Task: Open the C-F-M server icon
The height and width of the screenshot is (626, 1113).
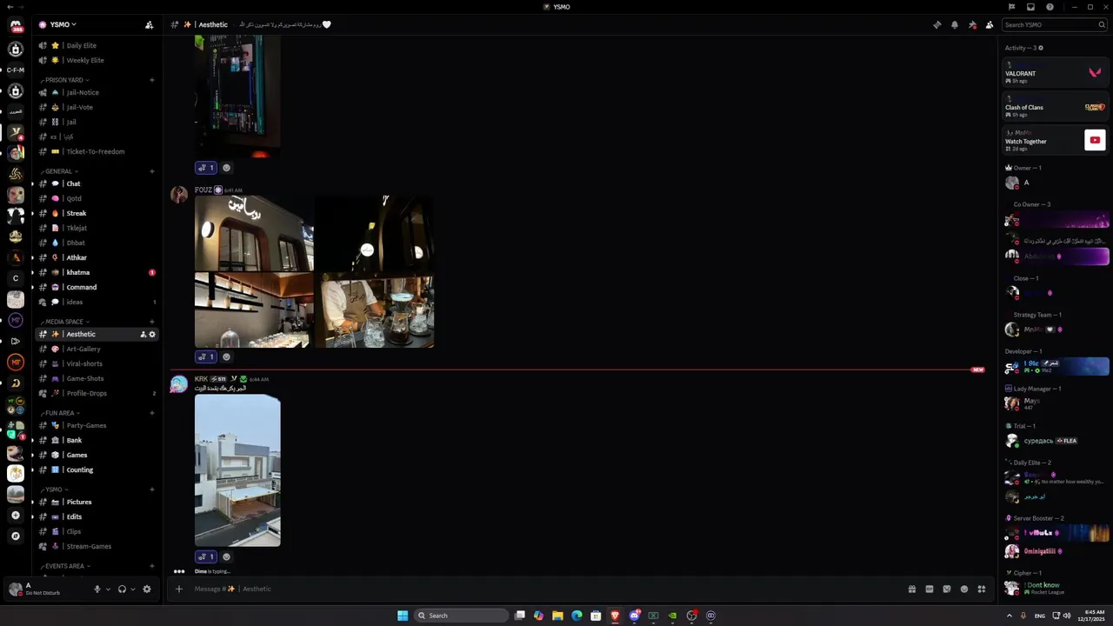Action: tap(16, 70)
